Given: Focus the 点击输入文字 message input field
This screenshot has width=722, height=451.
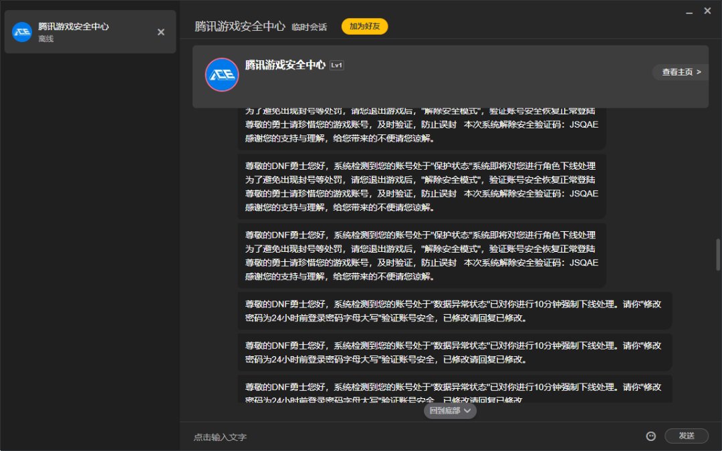Looking at the screenshot, I should click(414, 436).
